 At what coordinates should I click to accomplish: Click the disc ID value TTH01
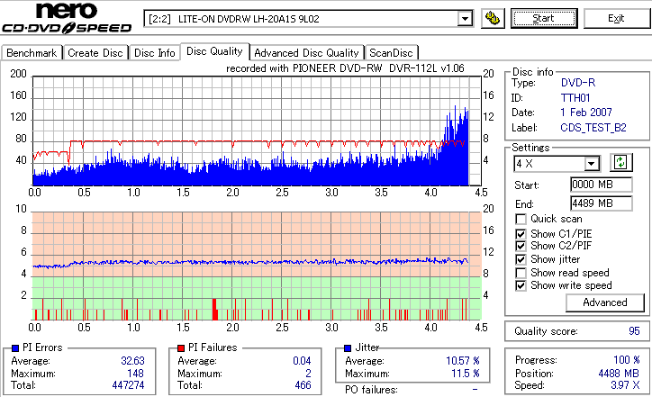[575, 98]
